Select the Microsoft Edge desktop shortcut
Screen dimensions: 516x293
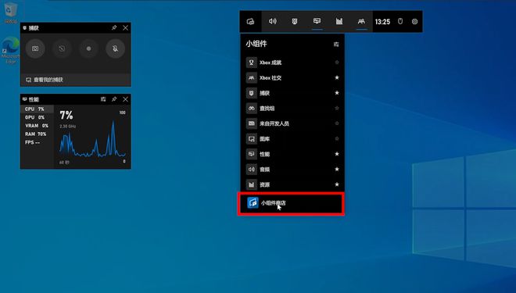tap(10, 50)
